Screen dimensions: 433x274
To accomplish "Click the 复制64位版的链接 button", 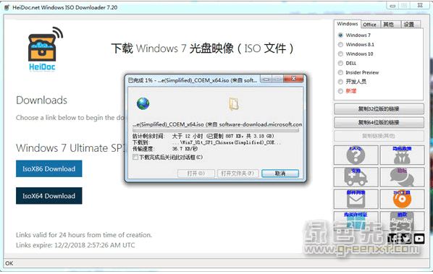I will point(379,122).
